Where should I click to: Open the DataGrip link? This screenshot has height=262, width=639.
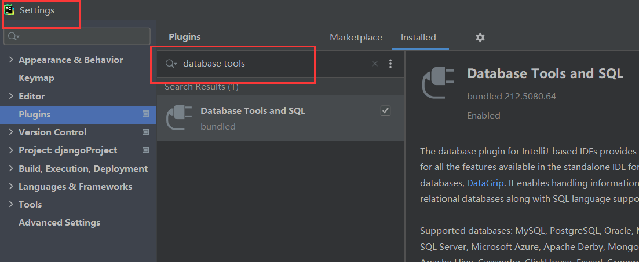485,183
